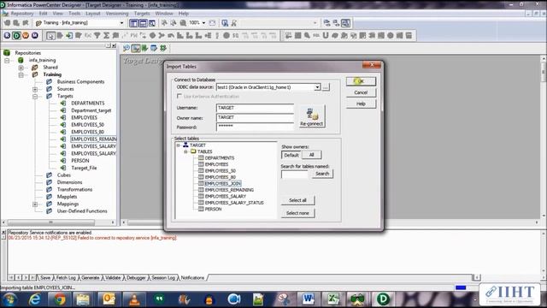Open Microsoft Excel from the taskbar
Screen dimensions: 547x308
point(332,299)
